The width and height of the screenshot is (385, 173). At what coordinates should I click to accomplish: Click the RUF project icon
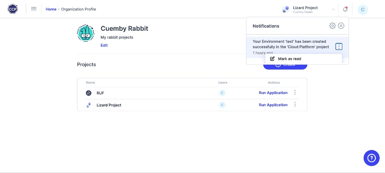pos(89,93)
